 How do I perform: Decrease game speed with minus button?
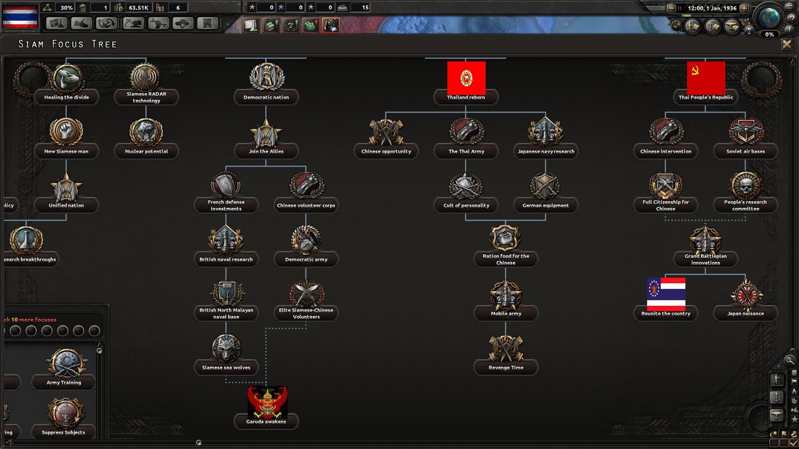pyautogui.click(x=671, y=8)
